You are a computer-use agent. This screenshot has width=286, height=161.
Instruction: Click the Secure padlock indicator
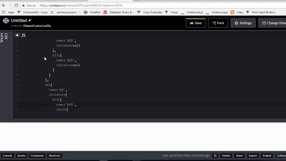pyautogui.click(x=29, y=5)
